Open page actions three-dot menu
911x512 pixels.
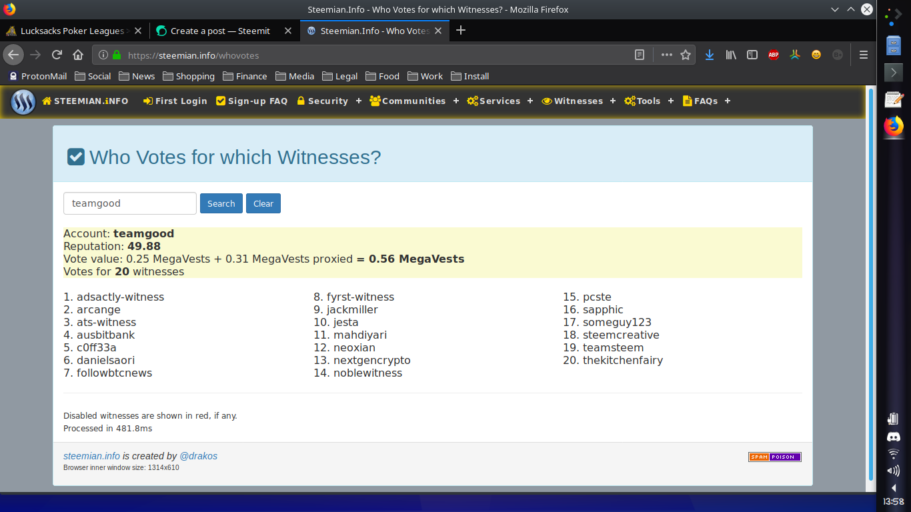[x=667, y=55]
